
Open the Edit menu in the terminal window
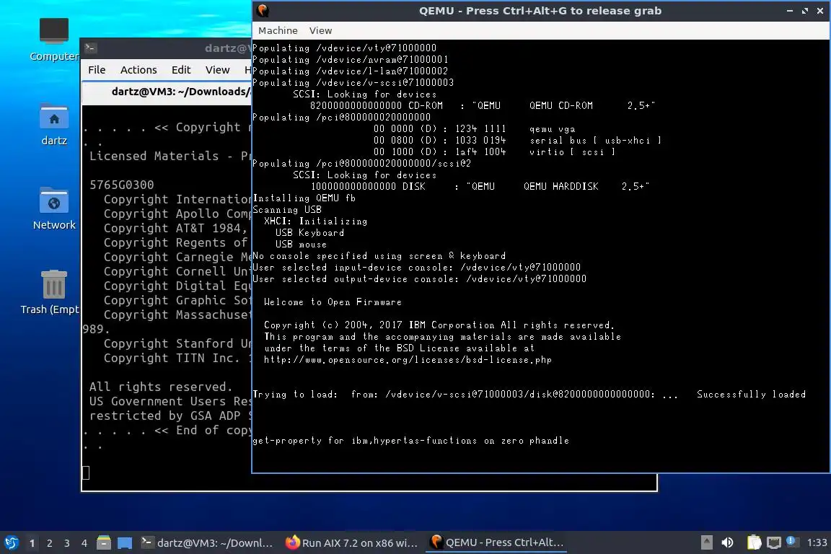tap(181, 70)
